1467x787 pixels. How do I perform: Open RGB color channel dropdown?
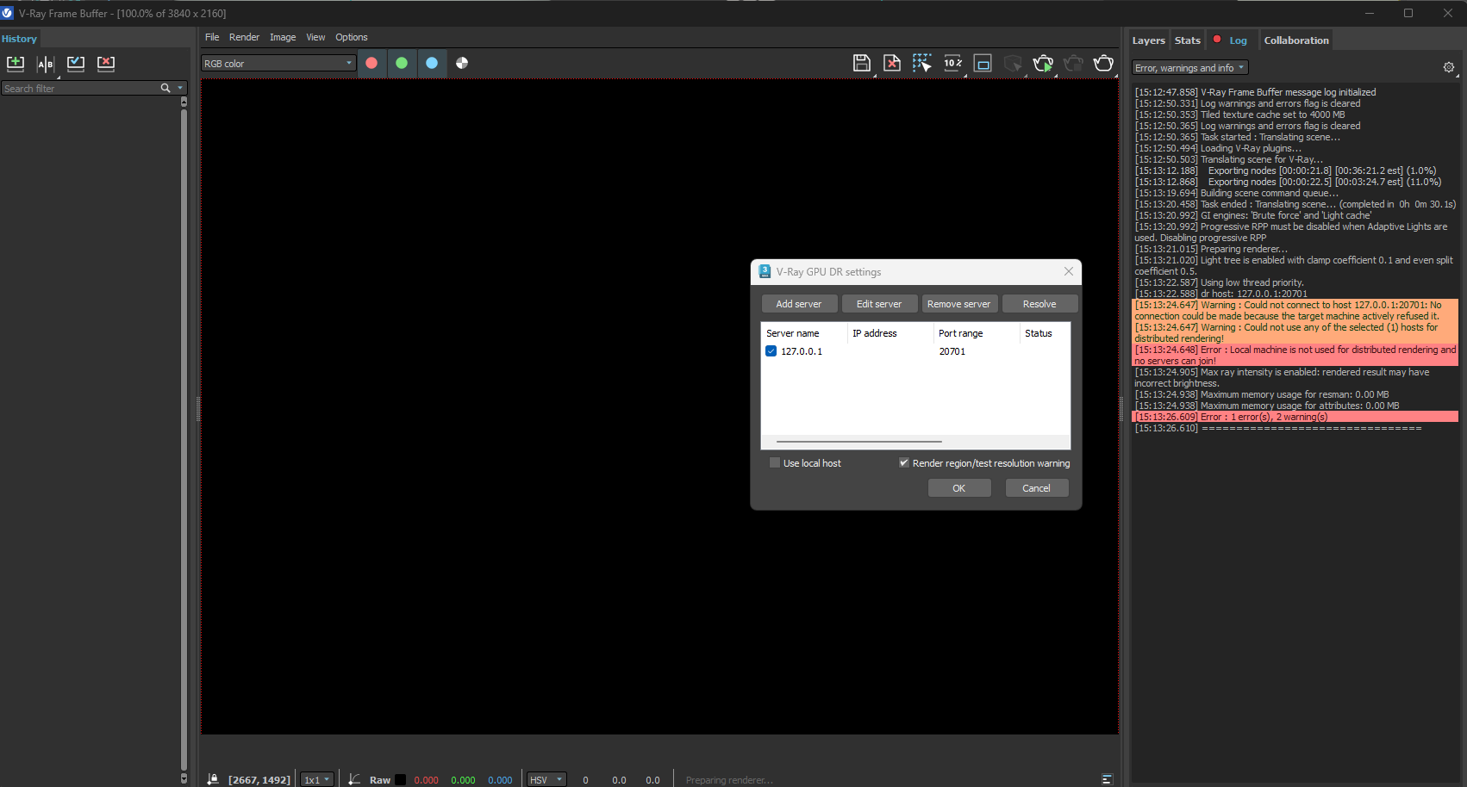(x=278, y=63)
